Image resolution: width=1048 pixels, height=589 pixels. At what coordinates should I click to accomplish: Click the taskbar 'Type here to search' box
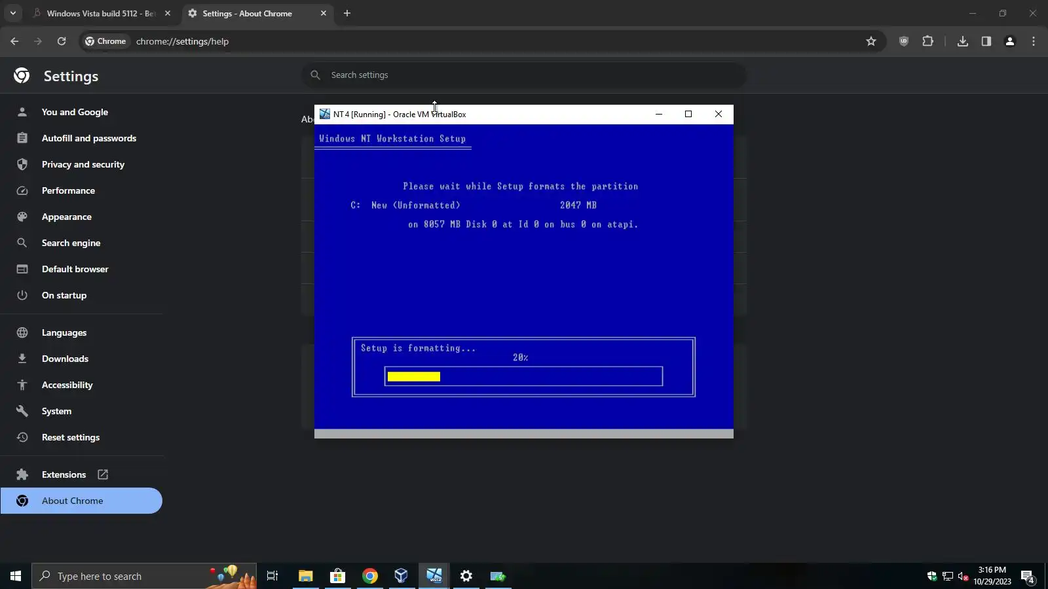tap(144, 576)
